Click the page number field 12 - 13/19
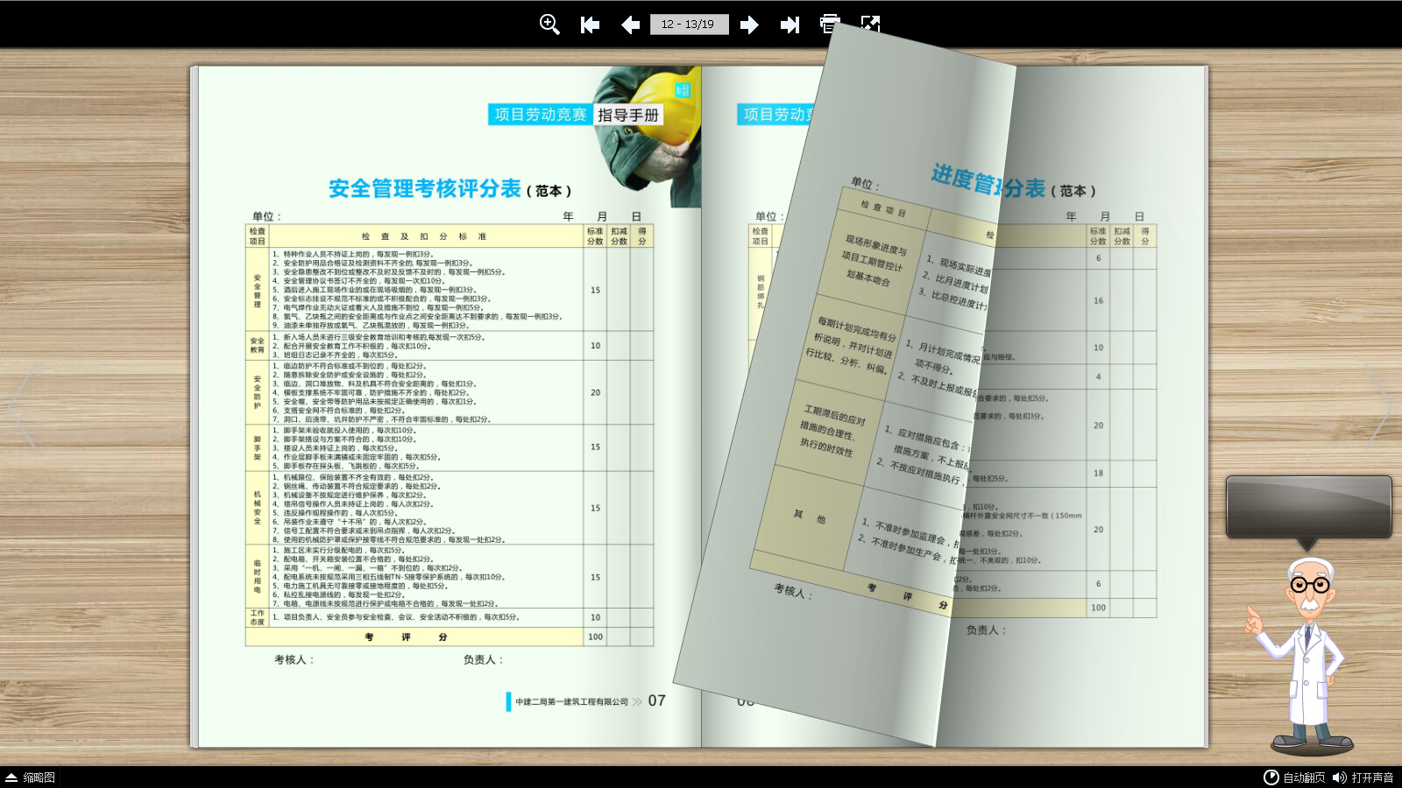This screenshot has width=1402, height=788. [x=689, y=25]
